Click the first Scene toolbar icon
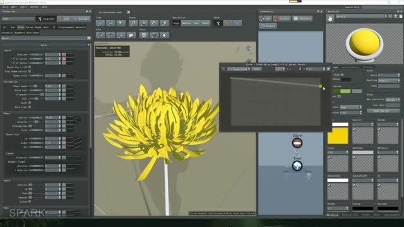The height and width of the screenshot is (227, 404). pos(133,23)
